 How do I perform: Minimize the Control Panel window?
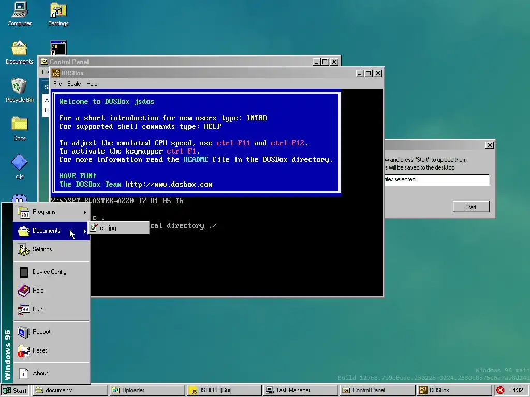[x=316, y=62]
